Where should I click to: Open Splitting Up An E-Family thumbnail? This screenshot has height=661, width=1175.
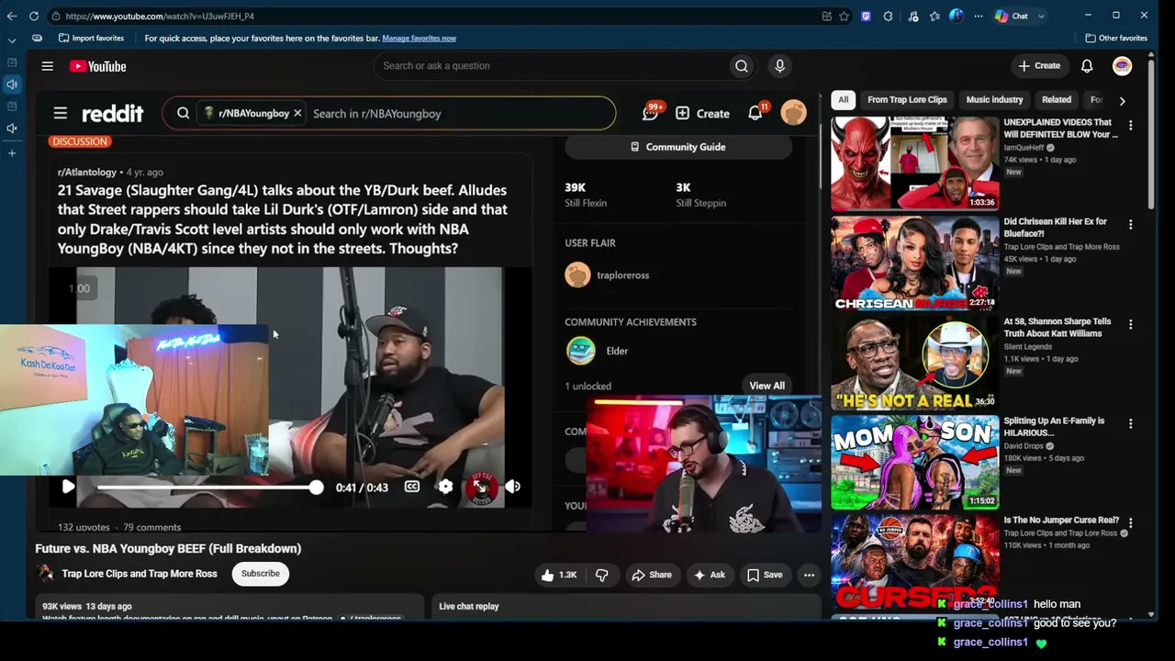click(914, 462)
